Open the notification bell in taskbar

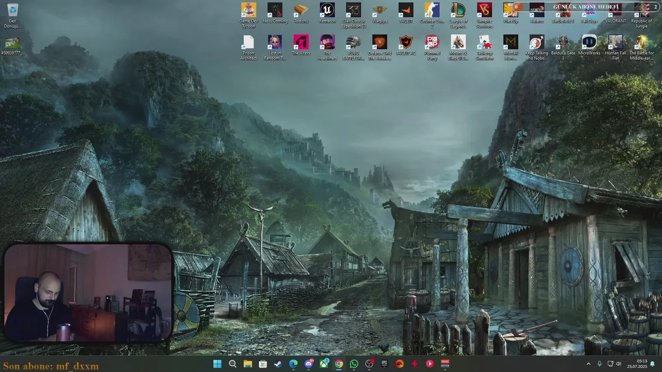[x=653, y=364]
